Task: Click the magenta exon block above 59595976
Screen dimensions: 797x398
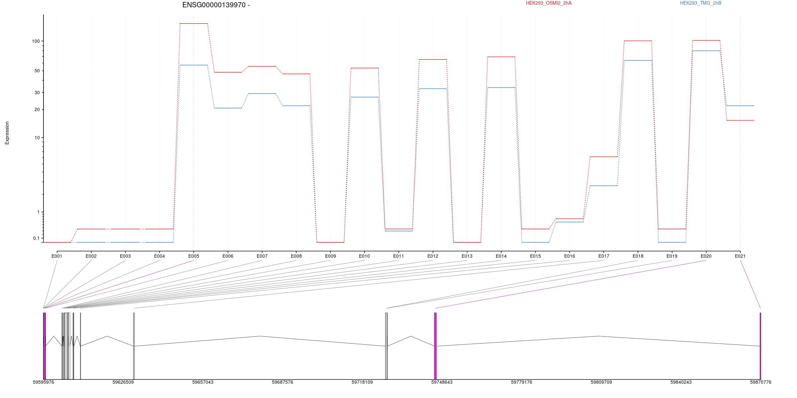Action: pyautogui.click(x=44, y=346)
